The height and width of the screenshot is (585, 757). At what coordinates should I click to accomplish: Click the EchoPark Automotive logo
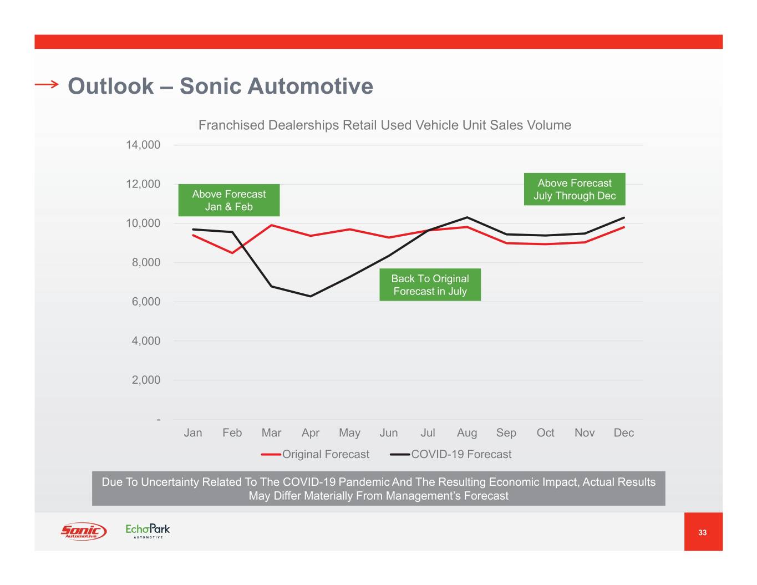click(148, 531)
